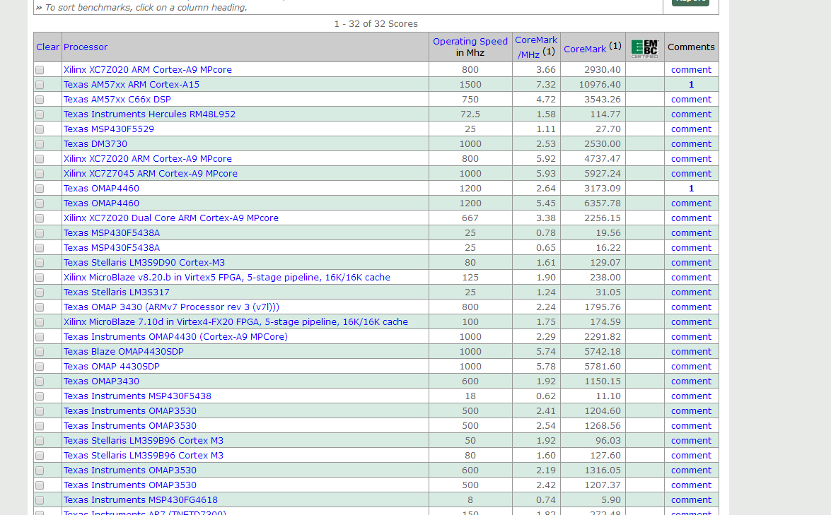Open Xilinx XC7Z020 Dual Core ARM Cortex-A9 link
Image resolution: width=831 pixels, height=515 pixels.
tap(170, 218)
